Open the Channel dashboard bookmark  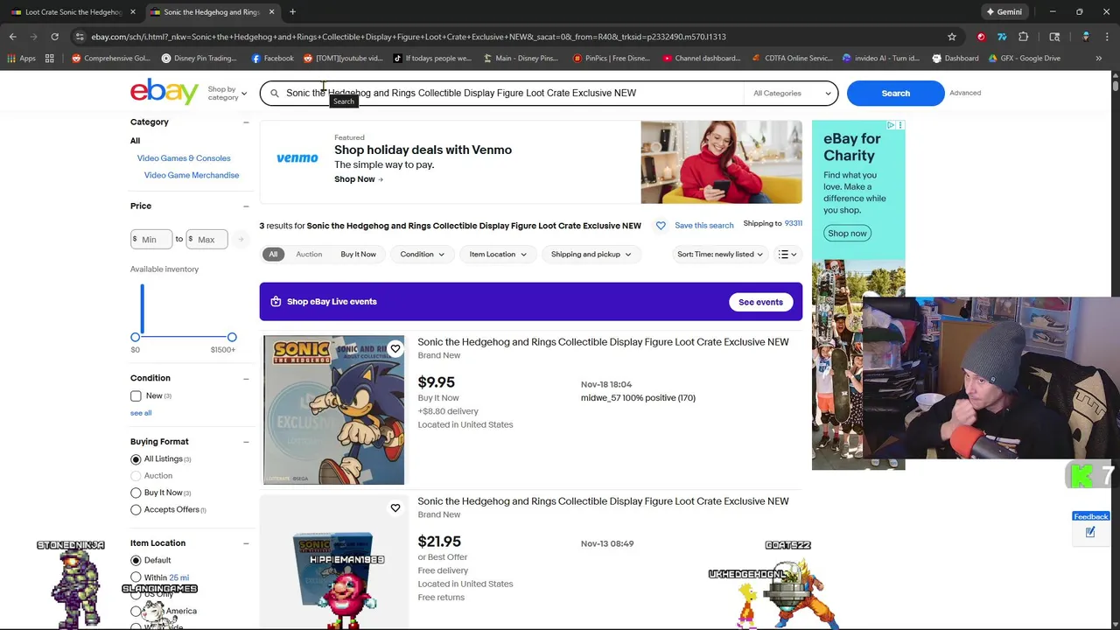coord(702,59)
